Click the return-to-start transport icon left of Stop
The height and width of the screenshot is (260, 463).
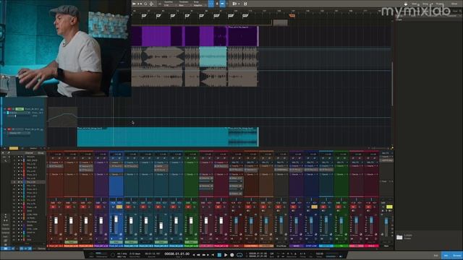[x=213, y=255]
